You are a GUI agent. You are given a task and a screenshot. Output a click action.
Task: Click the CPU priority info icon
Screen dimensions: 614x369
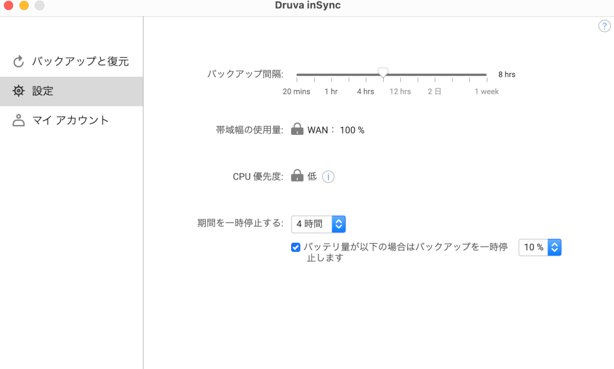328,177
